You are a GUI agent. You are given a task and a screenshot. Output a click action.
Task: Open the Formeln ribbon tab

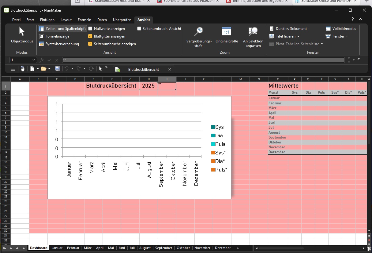[x=85, y=20]
